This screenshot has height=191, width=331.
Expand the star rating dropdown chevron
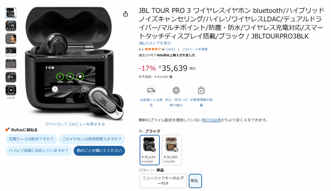pos(163,49)
